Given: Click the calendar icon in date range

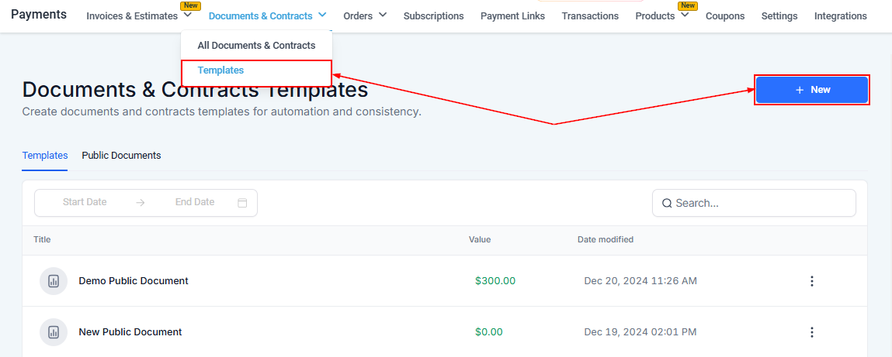Looking at the screenshot, I should point(242,203).
